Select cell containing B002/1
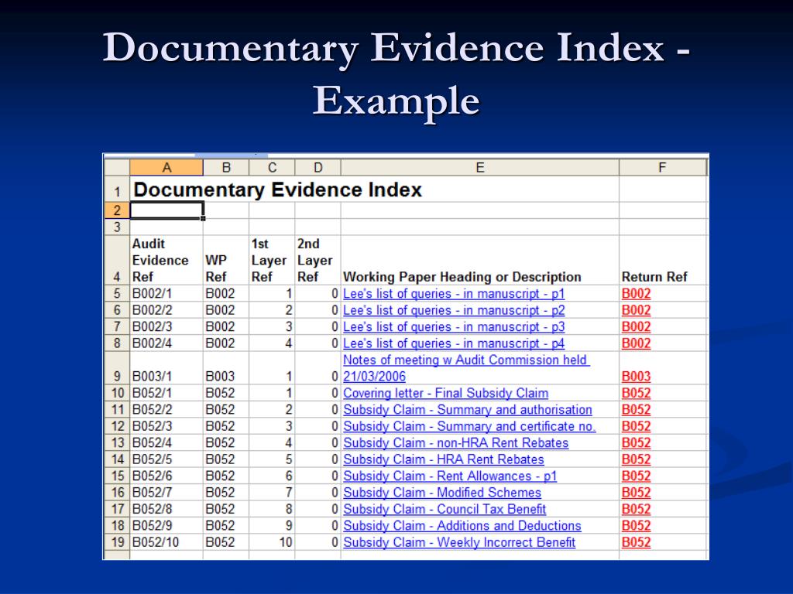The height and width of the screenshot is (594, 793). click(166, 293)
